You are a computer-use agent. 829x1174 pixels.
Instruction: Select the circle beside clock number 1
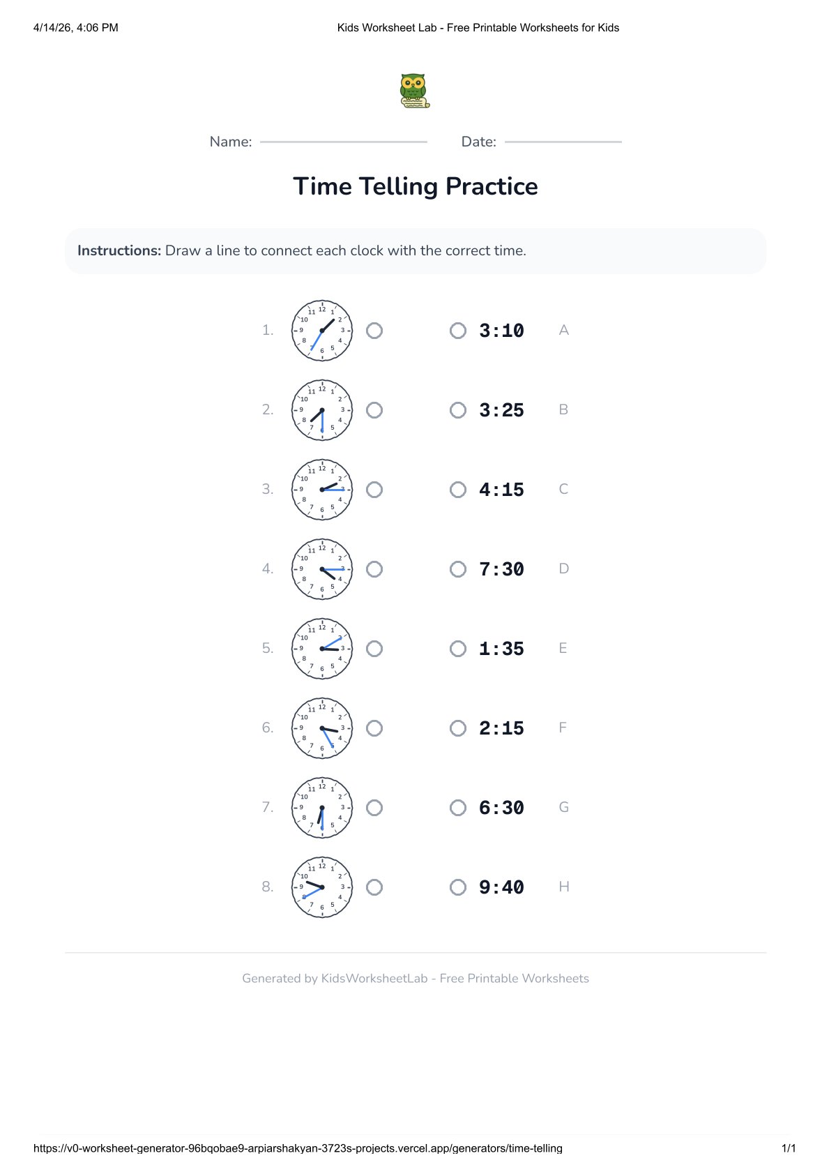click(374, 331)
